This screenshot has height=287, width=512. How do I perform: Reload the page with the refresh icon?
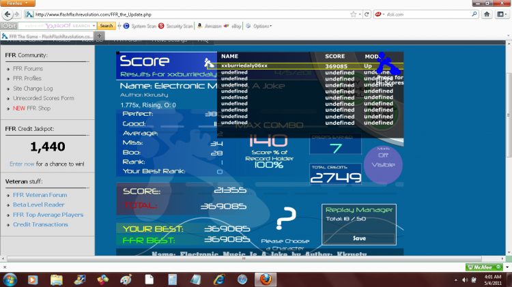tap(367, 14)
